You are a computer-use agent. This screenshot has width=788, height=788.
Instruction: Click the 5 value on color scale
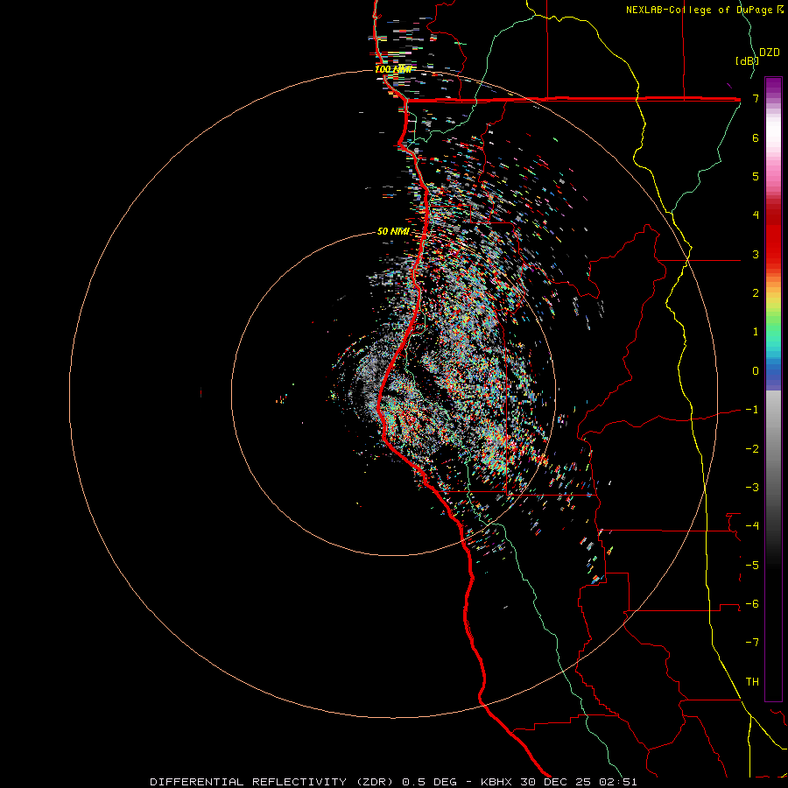pyautogui.click(x=756, y=176)
